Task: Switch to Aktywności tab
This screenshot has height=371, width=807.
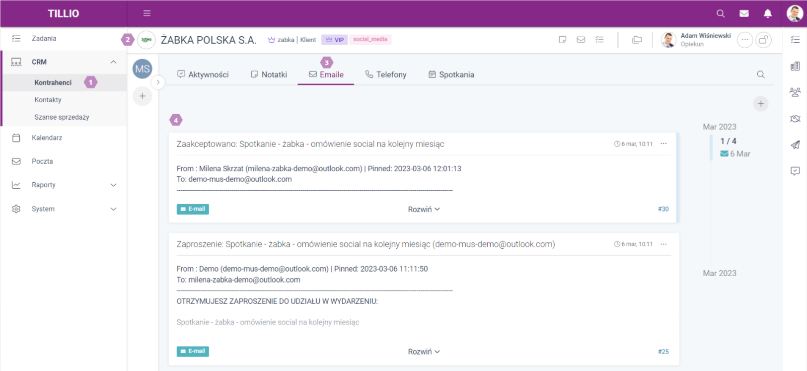Action: (x=203, y=74)
